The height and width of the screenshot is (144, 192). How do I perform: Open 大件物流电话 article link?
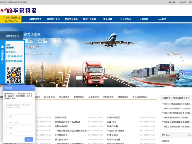[61, 135]
